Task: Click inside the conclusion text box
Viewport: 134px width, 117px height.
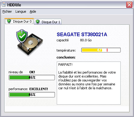Action: click(89, 83)
